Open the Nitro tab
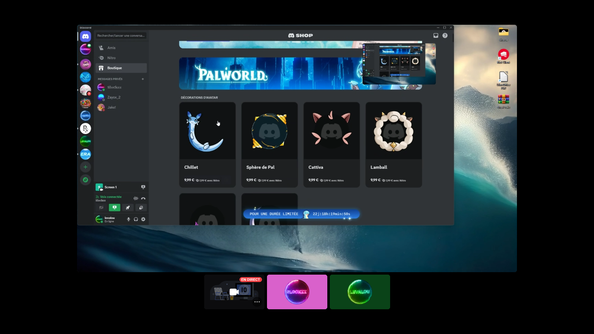 (121, 58)
